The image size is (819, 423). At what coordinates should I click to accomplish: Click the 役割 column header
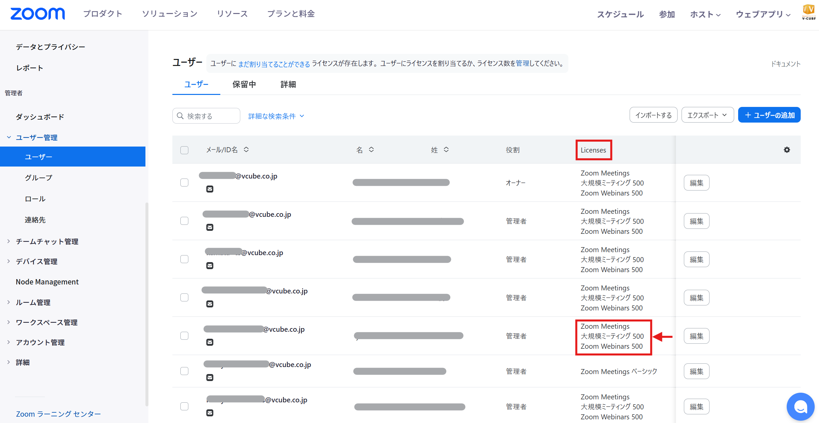[512, 150]
